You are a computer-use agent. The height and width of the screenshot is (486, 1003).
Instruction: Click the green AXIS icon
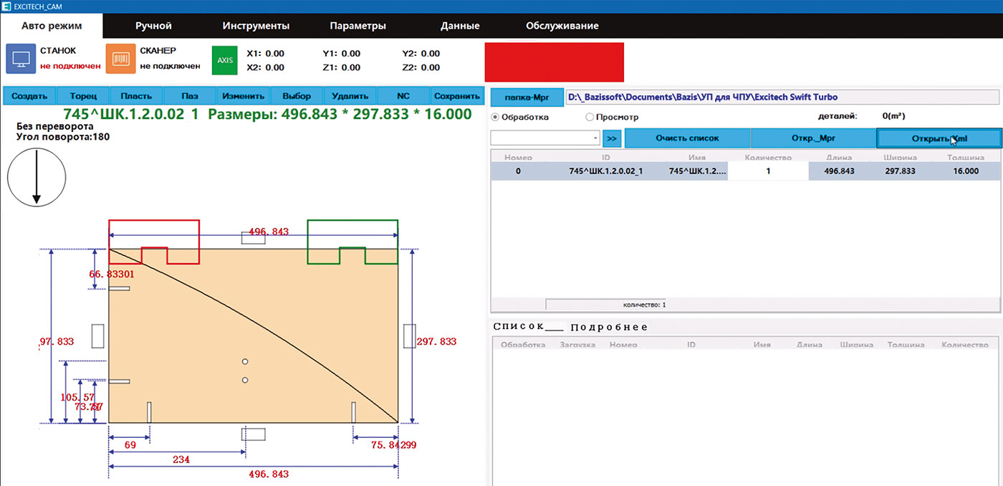click(225, 60)
